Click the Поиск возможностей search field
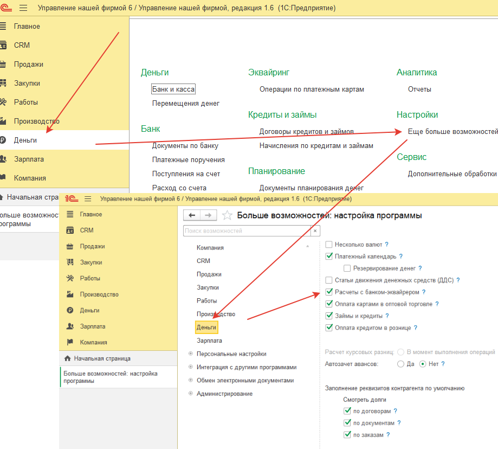Image resolution: width=498 pixels, height=449 pixels. pyautogui.click(x=247, y=230)
